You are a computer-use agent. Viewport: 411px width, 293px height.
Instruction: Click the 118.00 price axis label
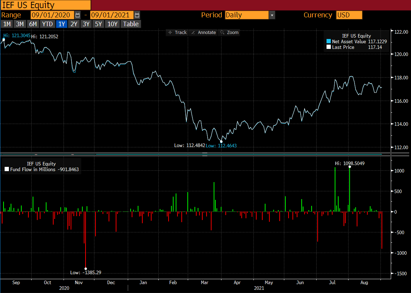tap(401, 78)
